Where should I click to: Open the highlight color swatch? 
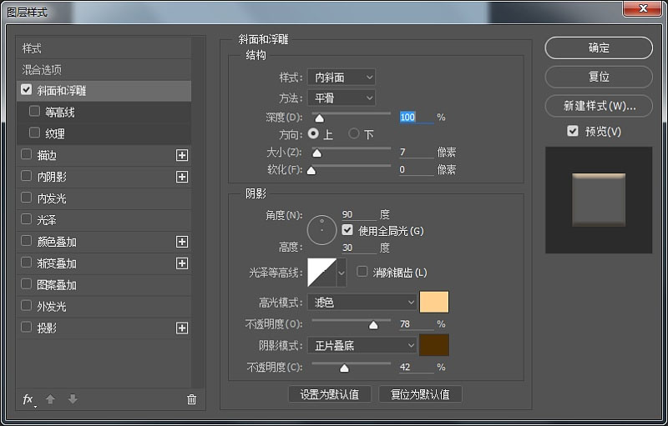click(x=434, y=302)
